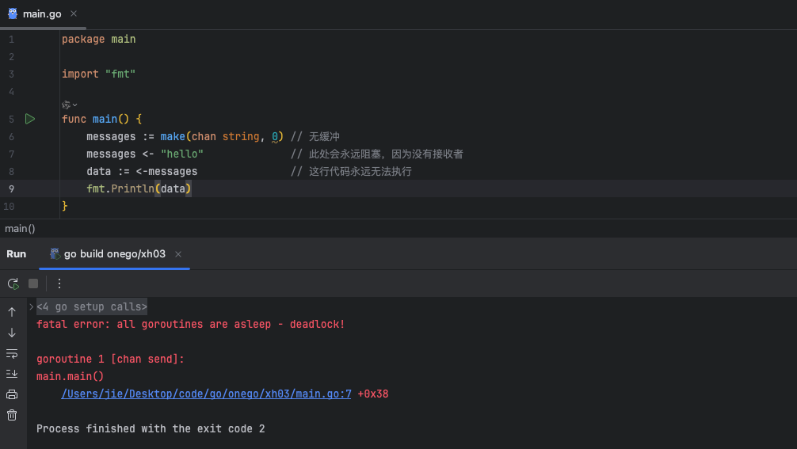Screen dimensions: 797x449
Task: Click the import "fmt" statement
Action: (x=98, y=74)
